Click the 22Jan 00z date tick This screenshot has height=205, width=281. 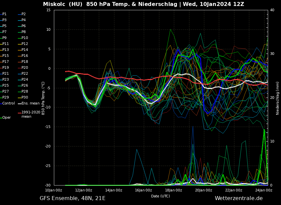[x=233, y=190]
